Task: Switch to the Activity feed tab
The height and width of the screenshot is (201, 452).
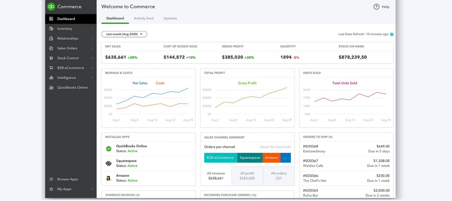Action: 144,18
